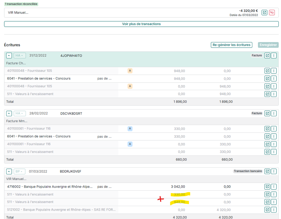This screenshot has height=219, width=281.
Task: Open three-dot menu for entry BDDRJKGVEF
Action: click(274, 171)
